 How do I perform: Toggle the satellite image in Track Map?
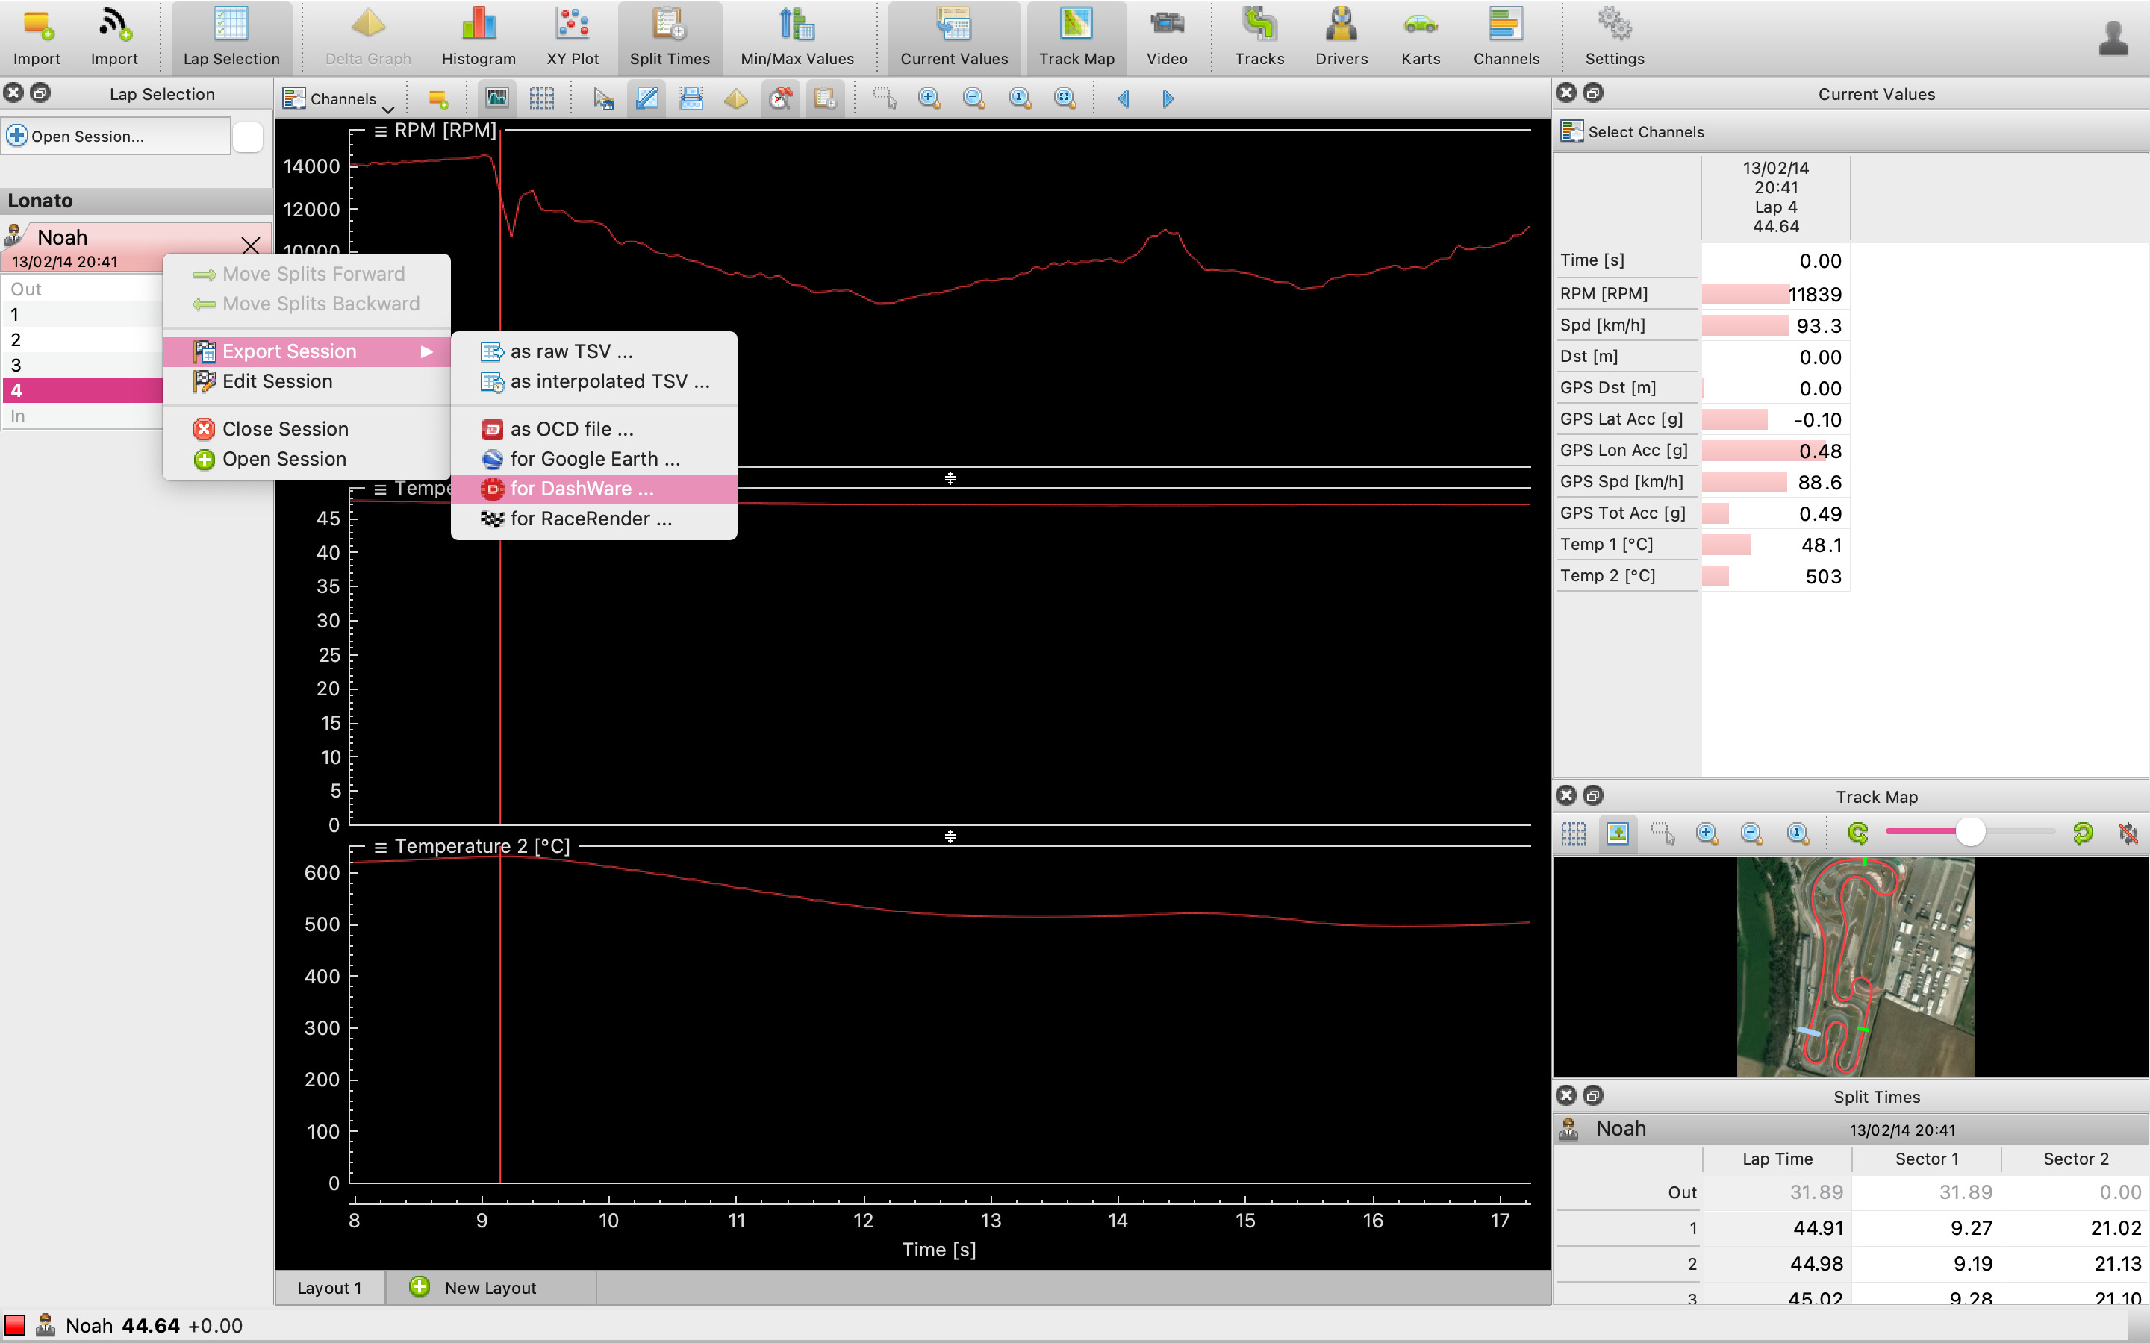tap(1617, 833)
